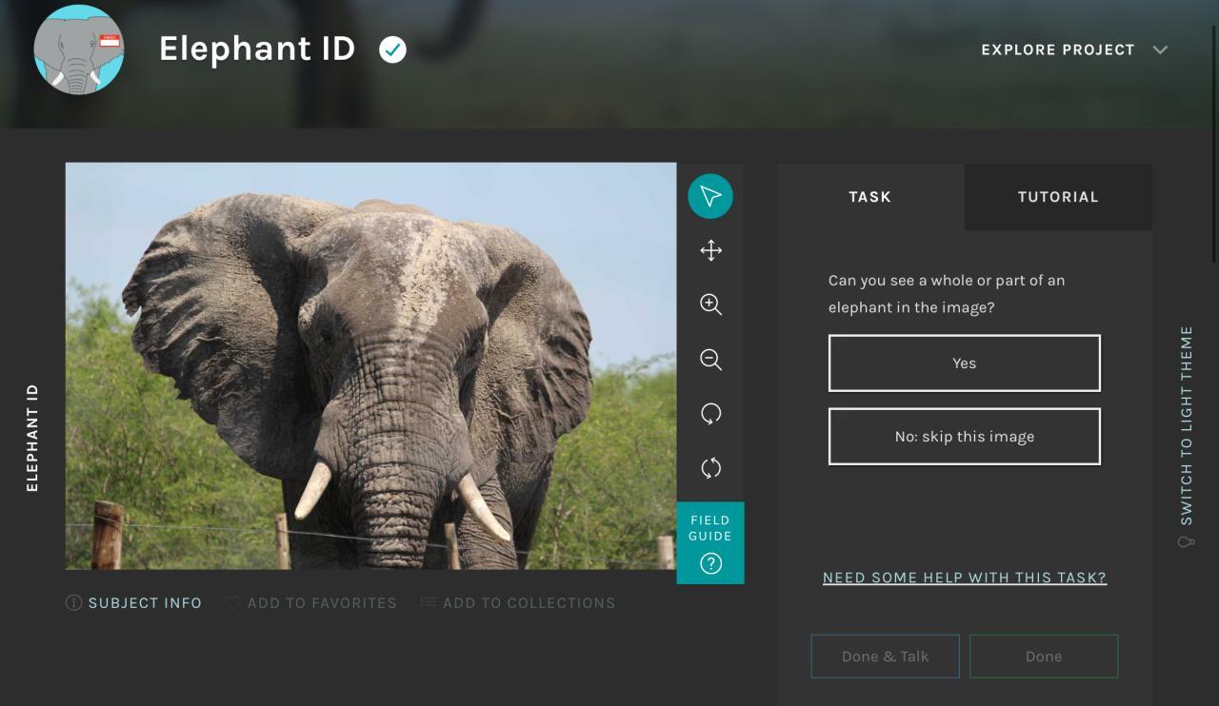Click the chevron beside Explore Project

[x=1160, y=49]
